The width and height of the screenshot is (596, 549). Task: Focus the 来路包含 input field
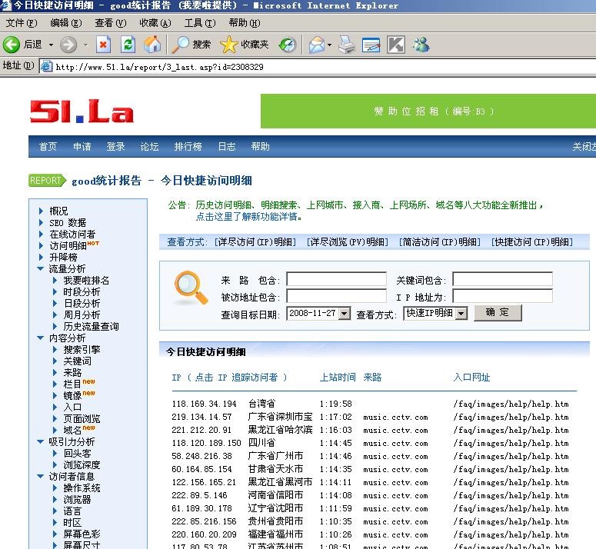tap(336, 279)
